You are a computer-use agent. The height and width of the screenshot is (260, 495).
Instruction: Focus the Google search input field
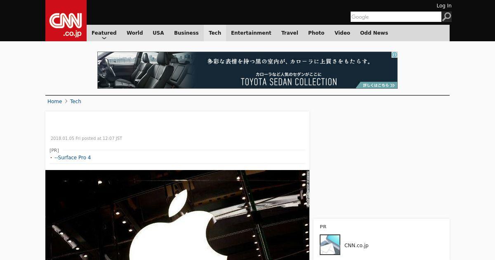click(396, 17)
